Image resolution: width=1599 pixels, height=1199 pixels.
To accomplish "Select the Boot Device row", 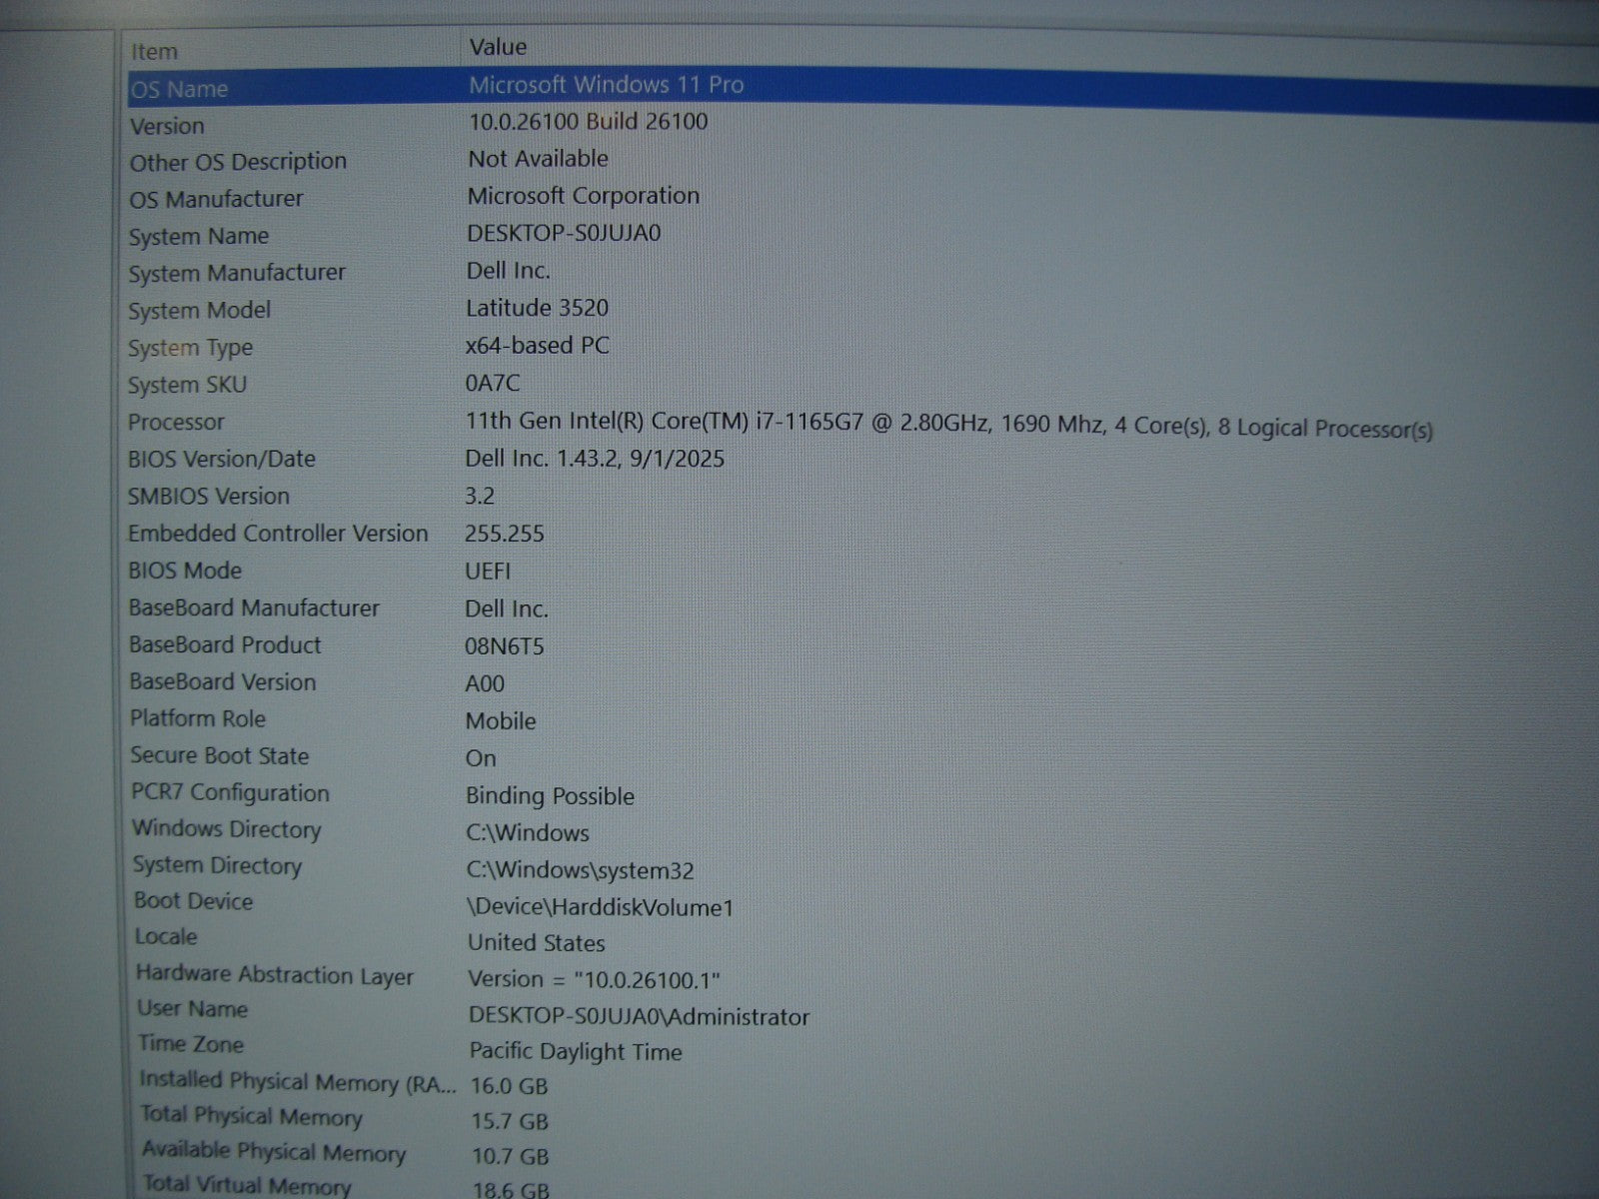I will pos(194,901).
